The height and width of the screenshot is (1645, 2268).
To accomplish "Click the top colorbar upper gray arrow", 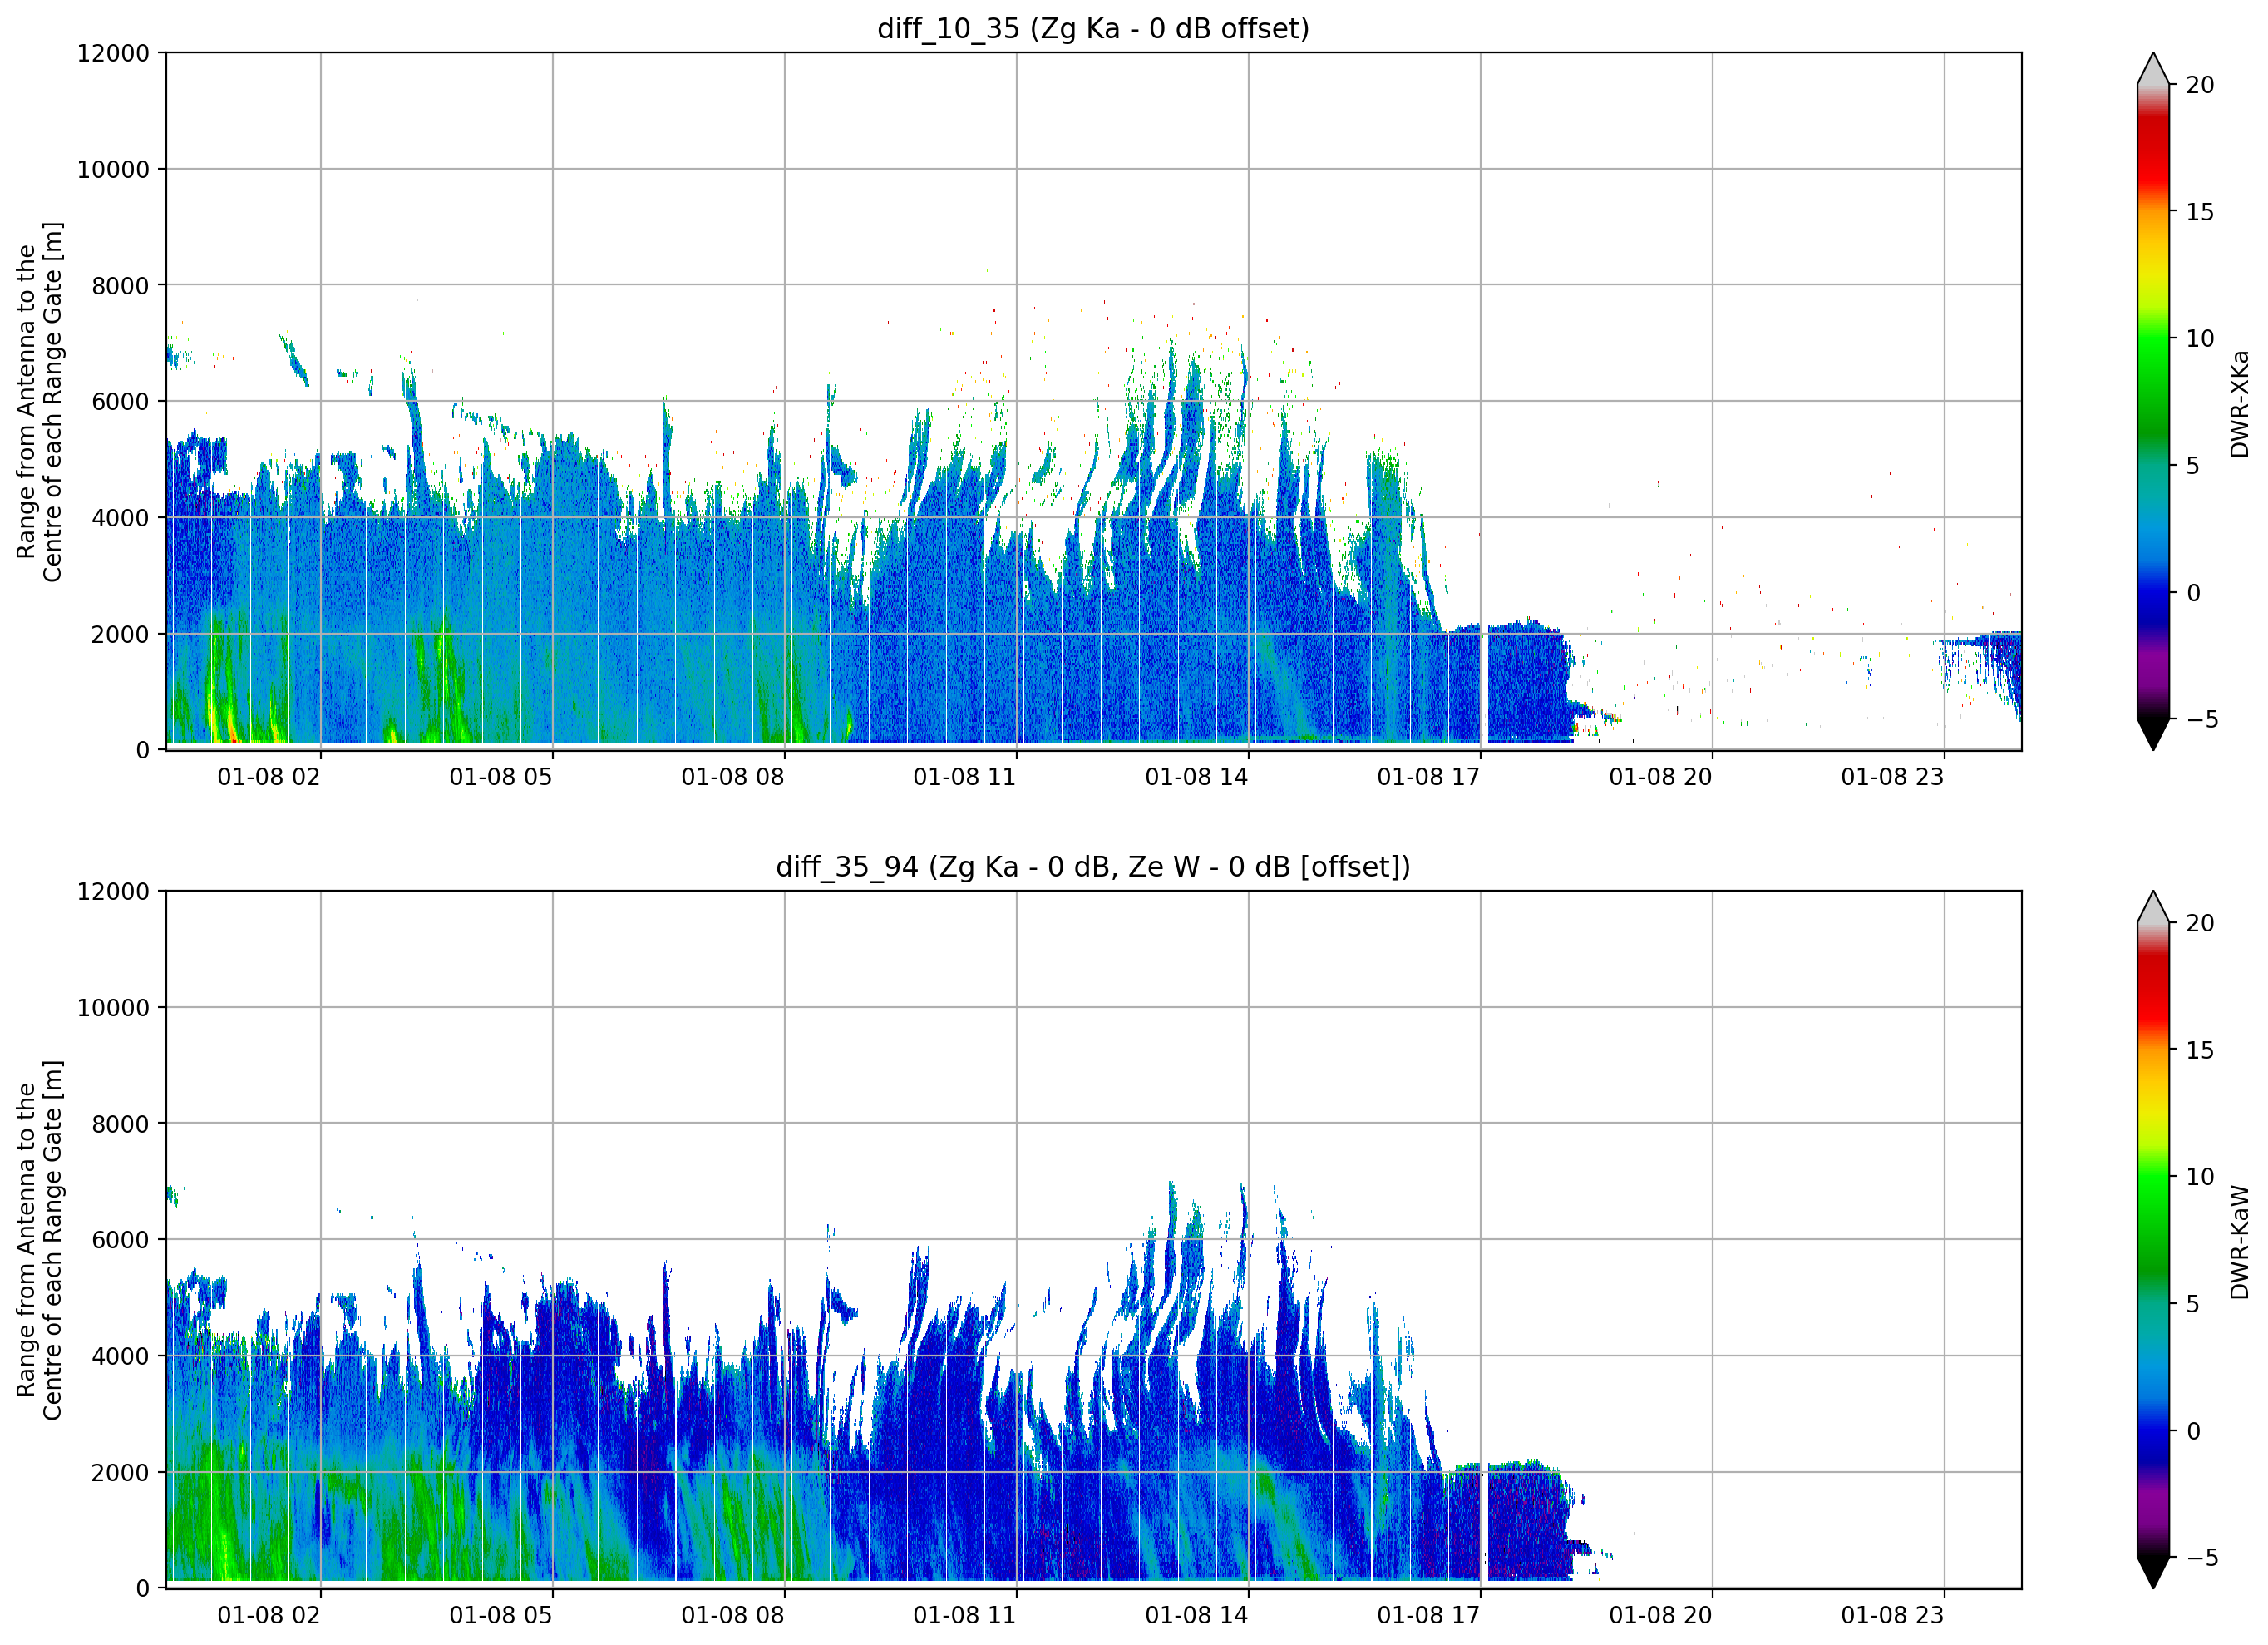I will [x=2153, y=69].
